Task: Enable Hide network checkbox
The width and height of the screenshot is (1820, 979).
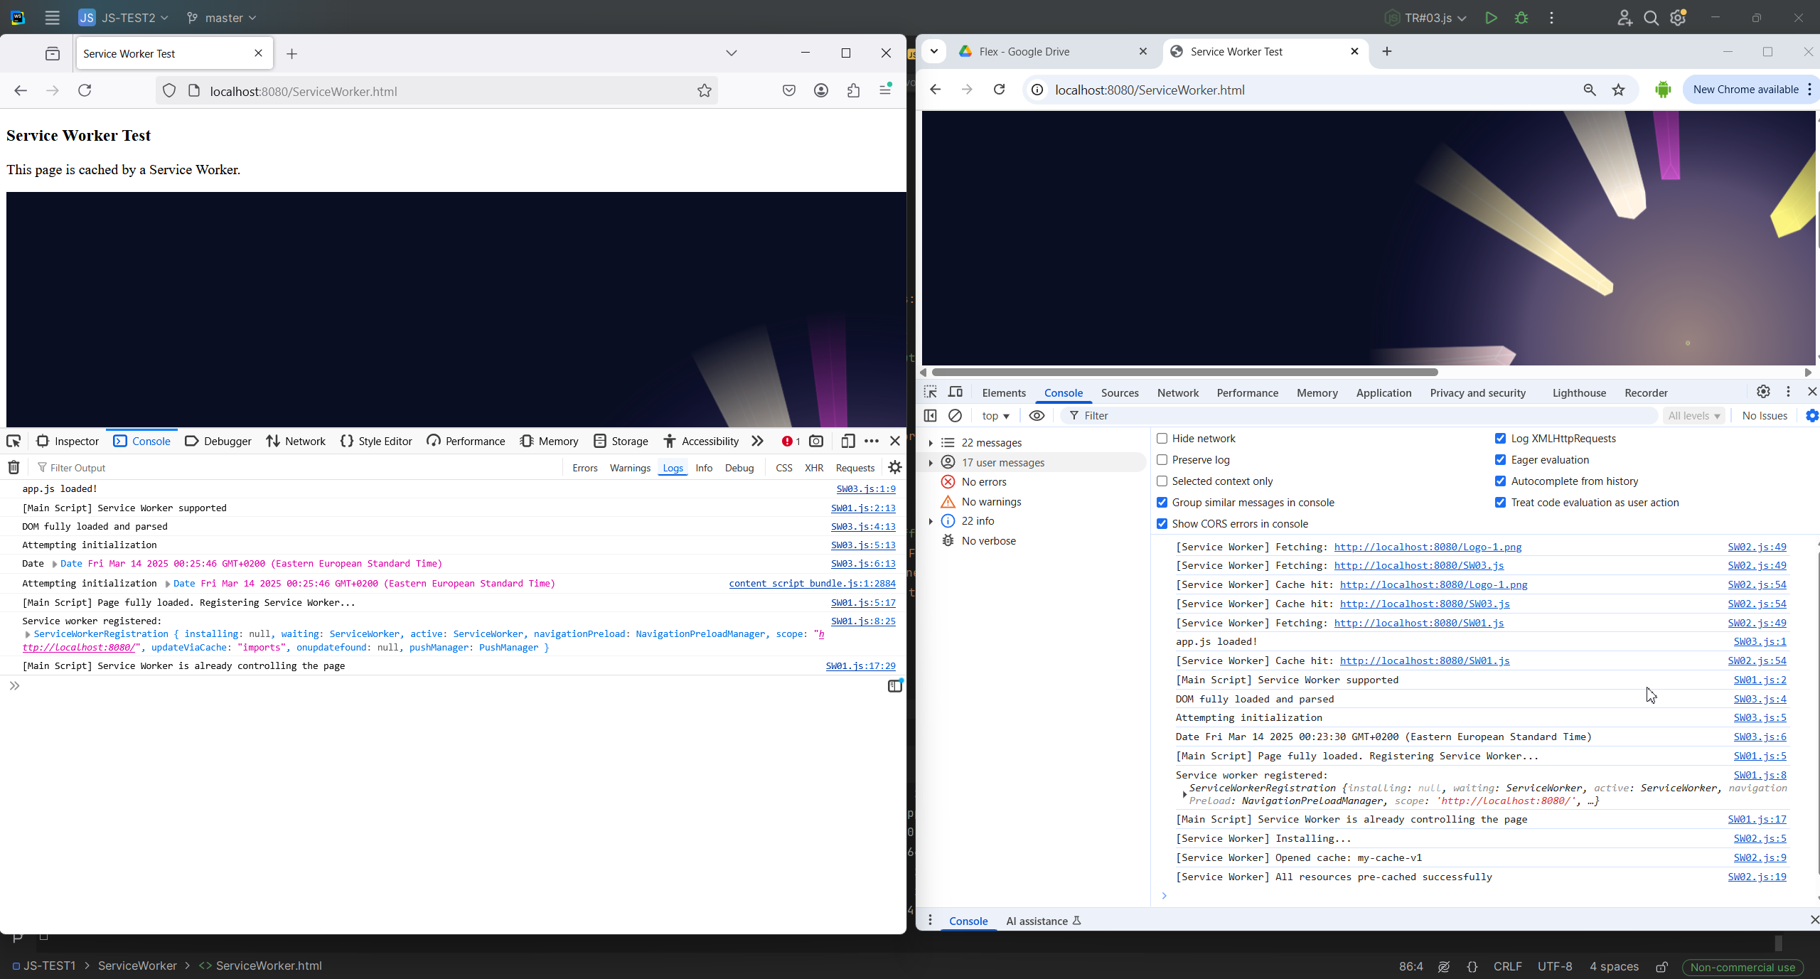Action: click(x=1162, y=439)
